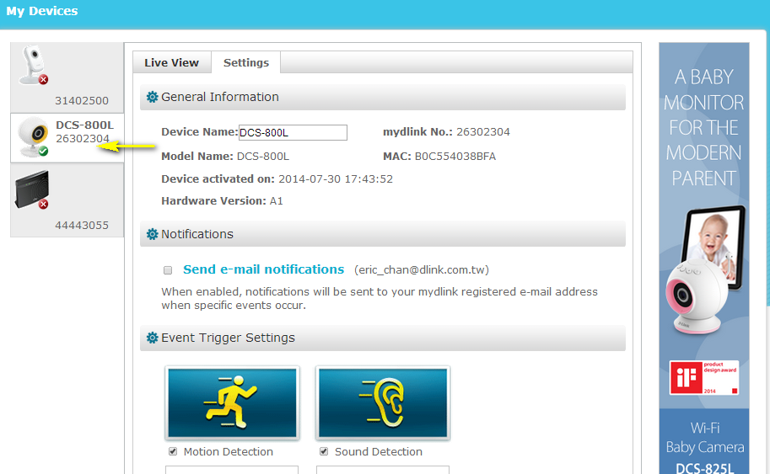Click the black router icon

(x=32, y=189)
